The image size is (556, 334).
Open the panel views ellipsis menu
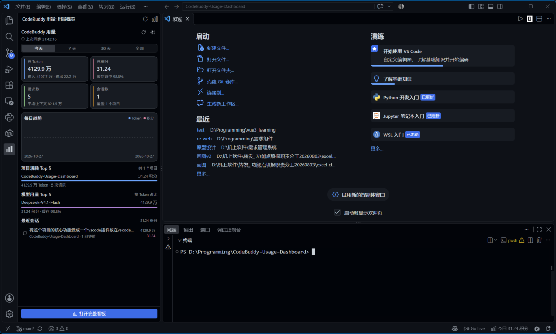(526, 229)
